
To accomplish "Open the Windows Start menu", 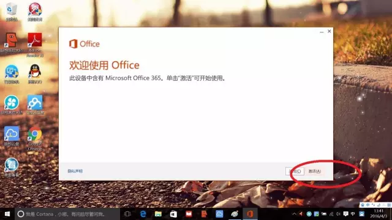I will [7, 214].
